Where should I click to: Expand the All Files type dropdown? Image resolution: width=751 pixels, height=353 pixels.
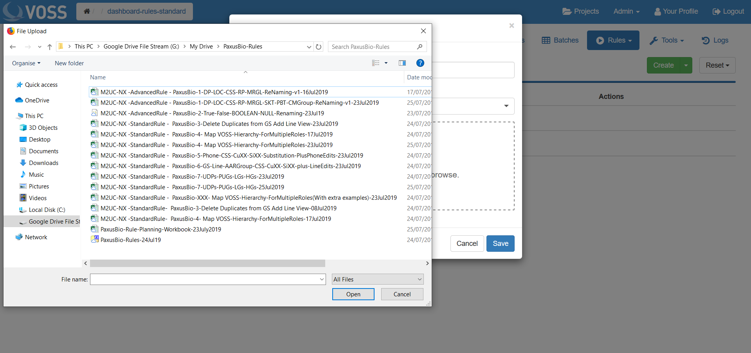pos(420,280)
